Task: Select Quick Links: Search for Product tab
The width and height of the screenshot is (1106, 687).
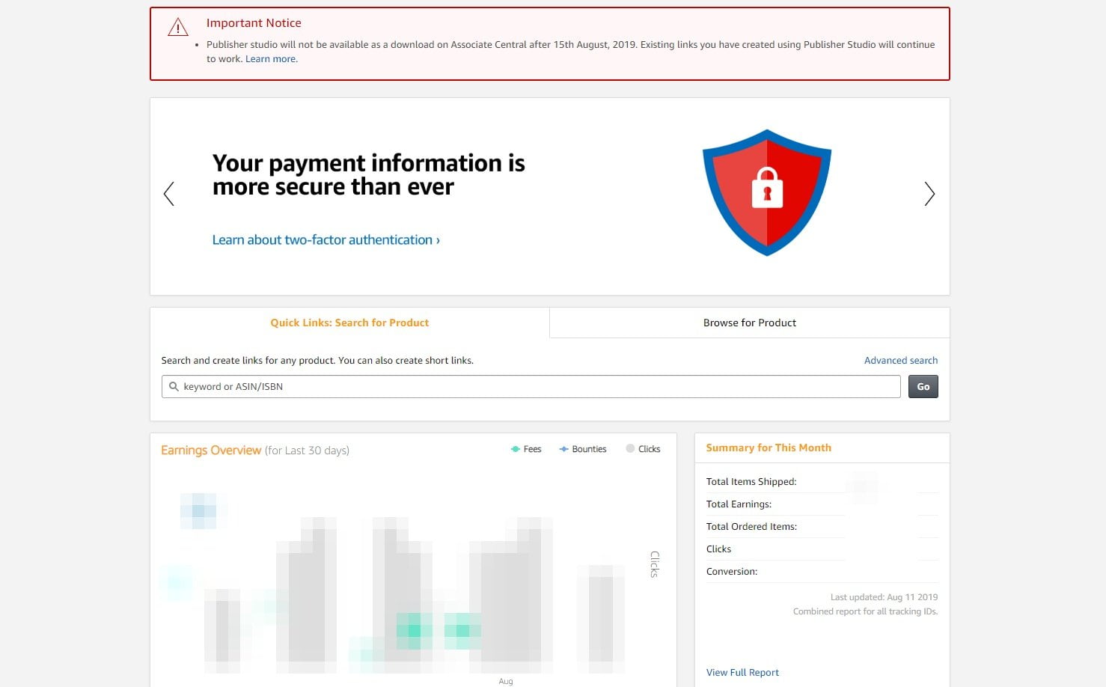Action: pos(349,323)
